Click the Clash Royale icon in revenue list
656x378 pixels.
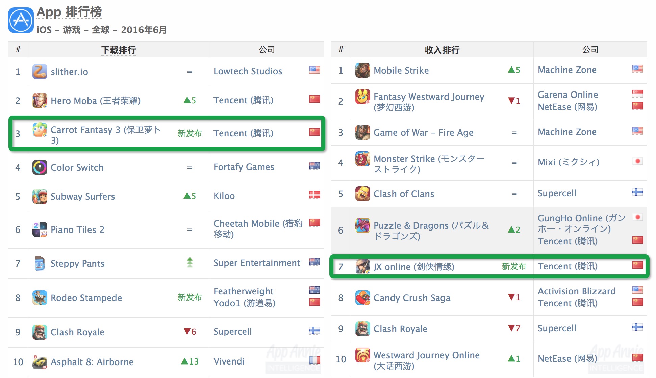363,329
